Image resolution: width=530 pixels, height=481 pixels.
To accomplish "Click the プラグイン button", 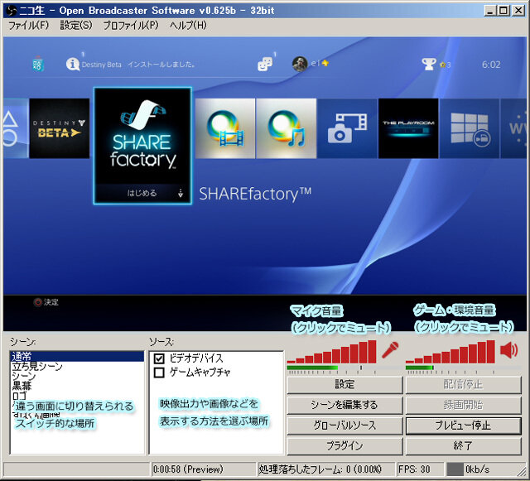I will coord(344,446).
